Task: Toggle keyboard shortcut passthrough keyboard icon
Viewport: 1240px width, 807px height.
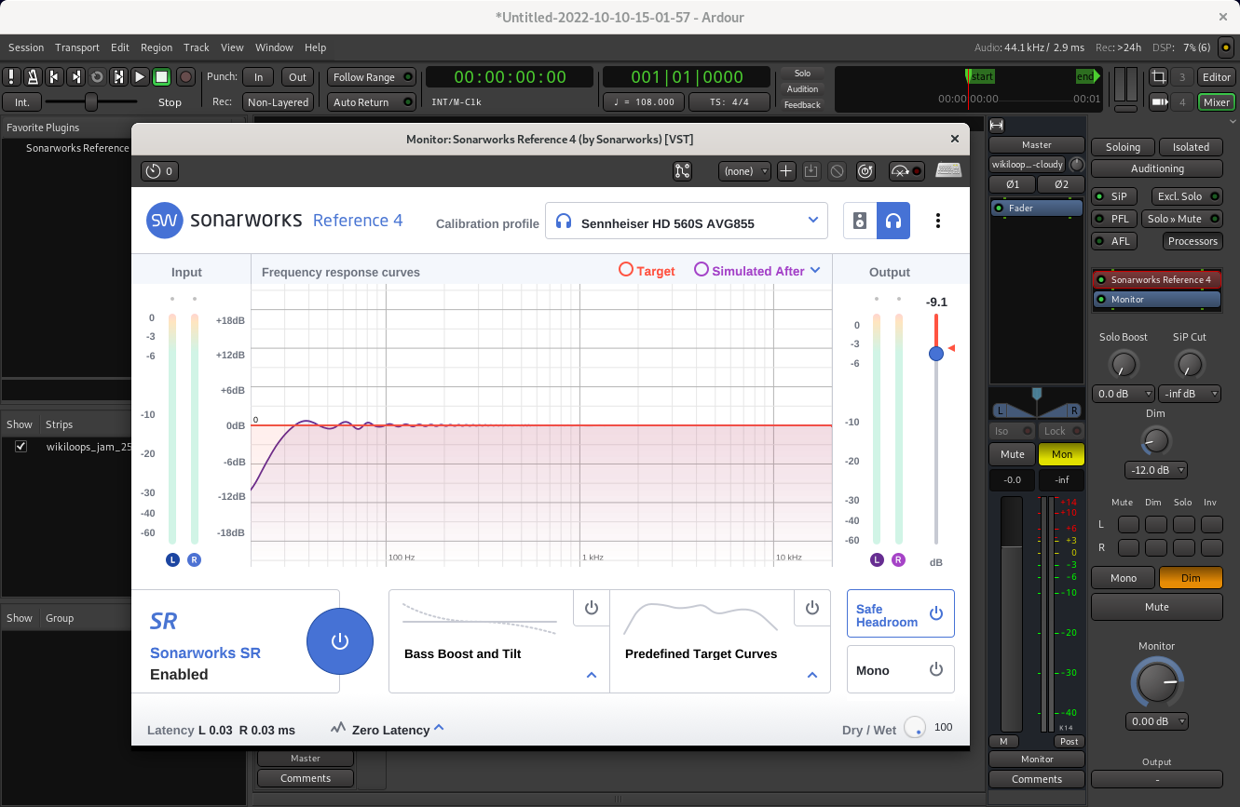Action: [x=948, y=170]
